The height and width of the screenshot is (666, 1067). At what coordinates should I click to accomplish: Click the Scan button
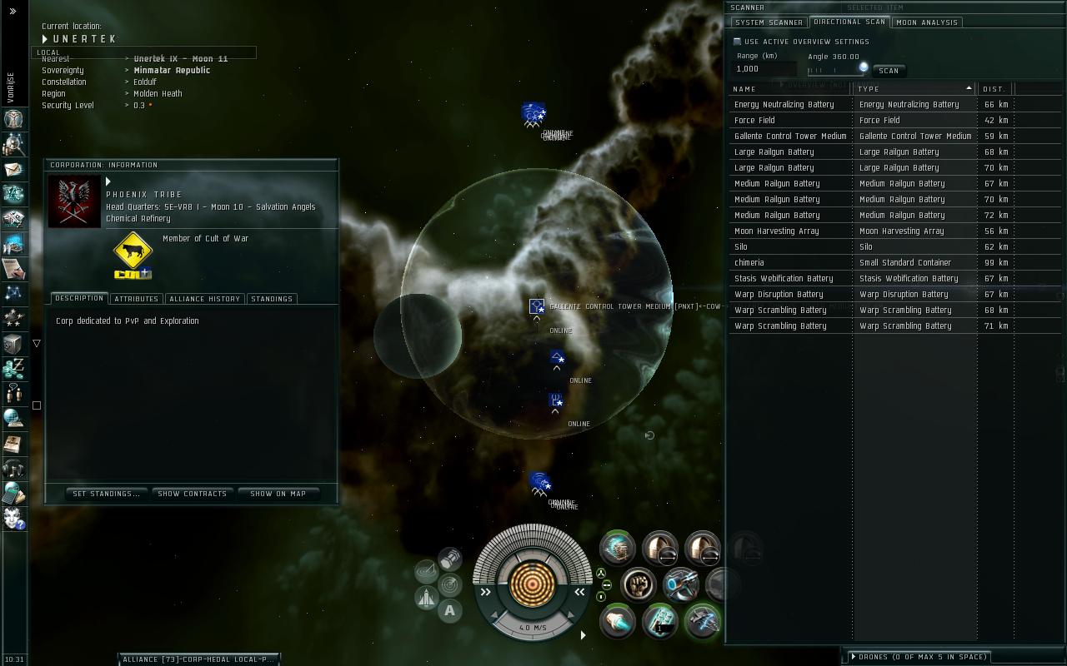point(889,71)
